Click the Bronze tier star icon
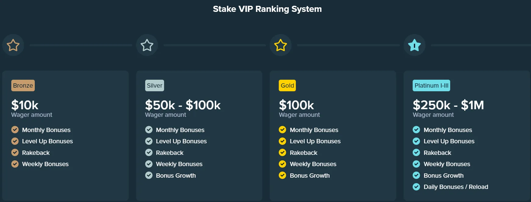The height and width of the screenshot is (202, 531). tap(13, 45)
